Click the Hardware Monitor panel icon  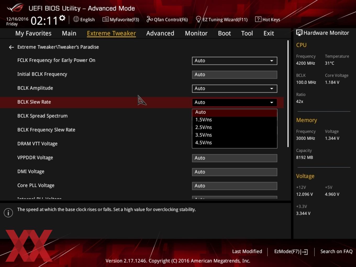[x=299, y=33]
